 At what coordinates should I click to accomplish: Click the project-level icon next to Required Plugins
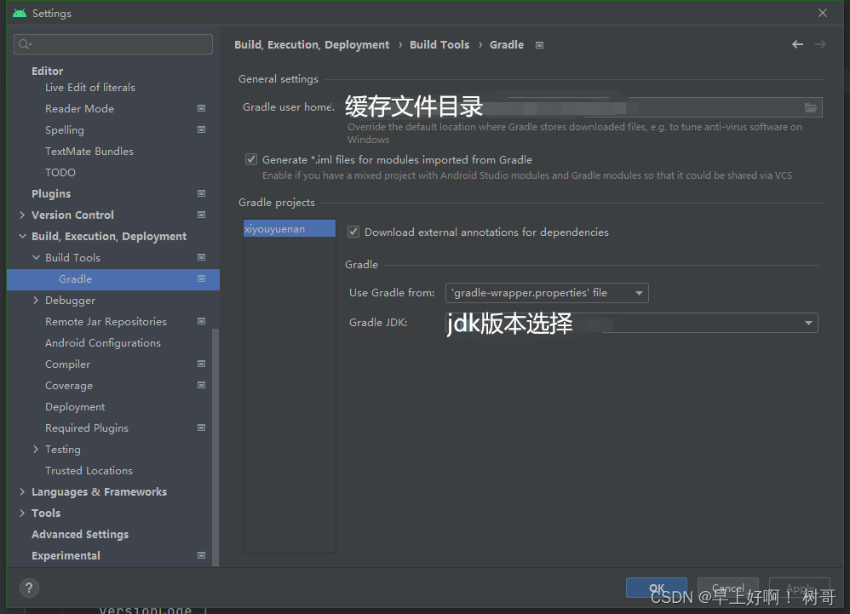coord(201,428)
